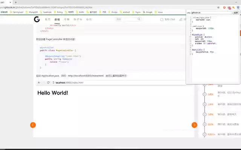
Task: Click the blue extension icon in toolbar
Action: tap(238, 7)
